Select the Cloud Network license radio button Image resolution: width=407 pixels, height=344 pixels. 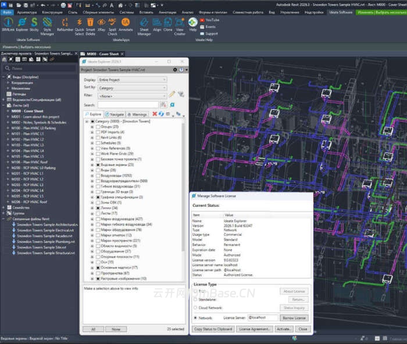pyautogui.click(x=195, y=307)
